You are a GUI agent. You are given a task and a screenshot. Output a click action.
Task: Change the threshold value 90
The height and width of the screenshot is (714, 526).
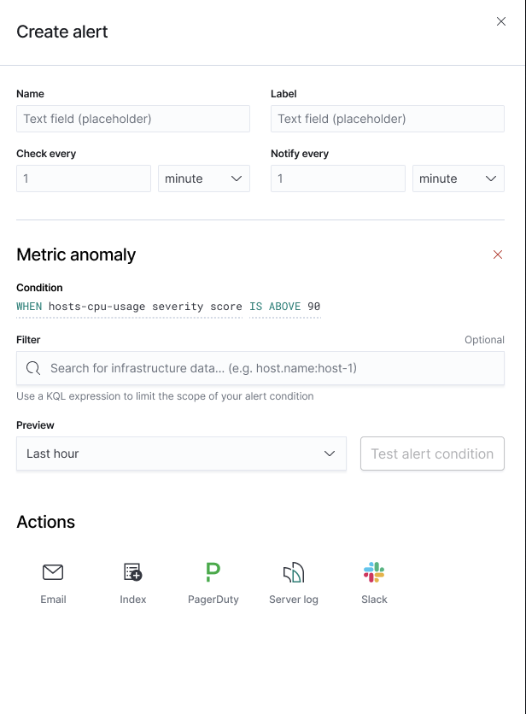[313, 307]
